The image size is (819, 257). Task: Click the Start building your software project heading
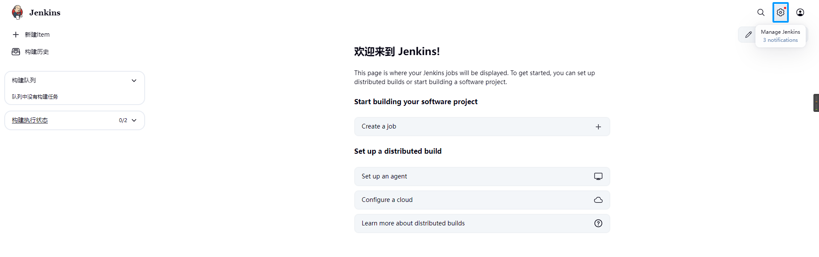coord(416,102)
